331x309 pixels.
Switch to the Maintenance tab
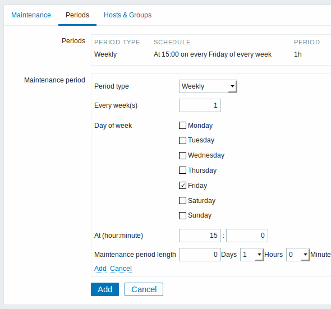[x=31, y=15]
